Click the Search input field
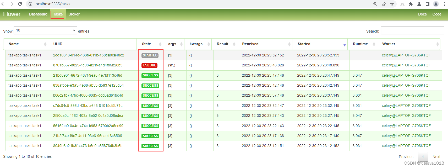Viewport: 448px width, 168px height. click(412, 30)
